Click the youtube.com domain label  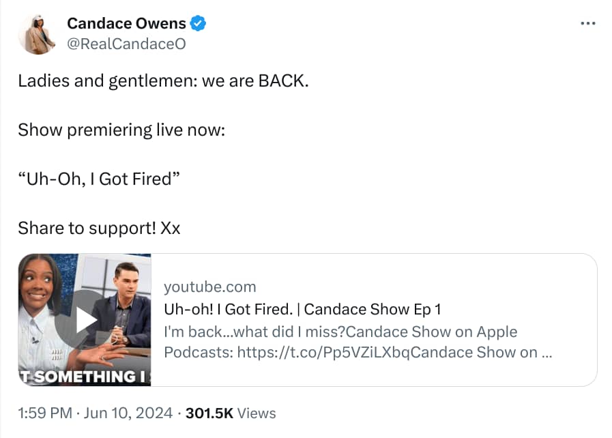(210, 287)
